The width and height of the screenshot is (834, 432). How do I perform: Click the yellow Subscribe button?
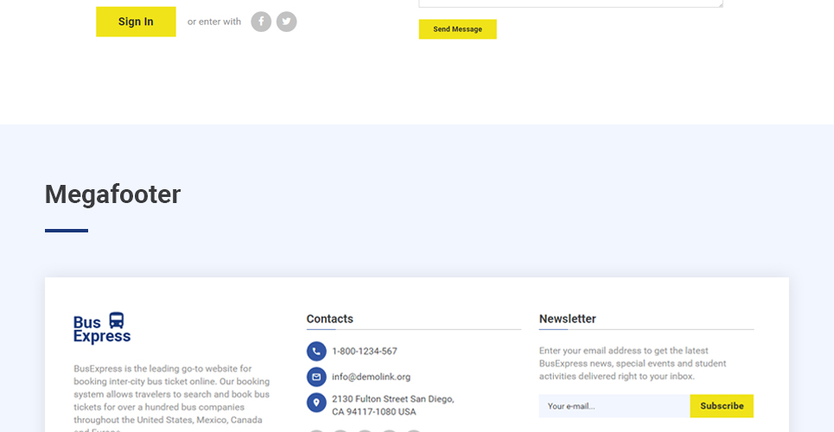[722, 406]
